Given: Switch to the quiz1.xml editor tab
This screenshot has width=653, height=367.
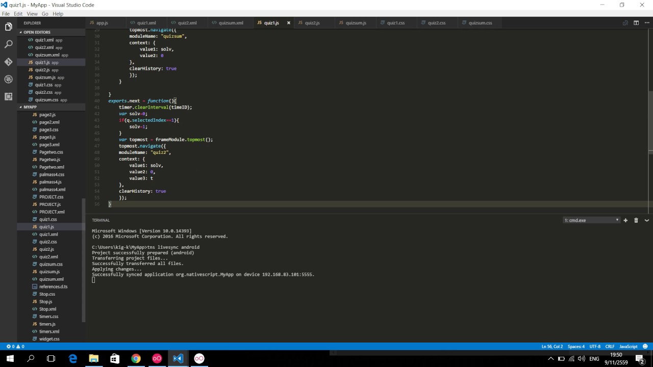Looking at the screenshot, I should [x=146, y=23].
